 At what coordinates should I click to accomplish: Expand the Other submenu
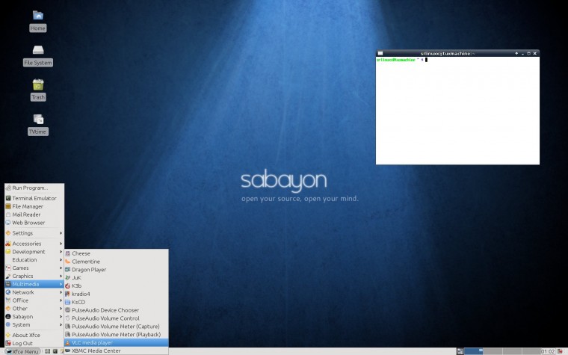(34, 309)
